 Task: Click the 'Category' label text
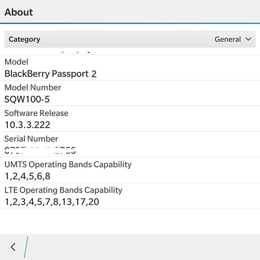[x=24, y=39]
